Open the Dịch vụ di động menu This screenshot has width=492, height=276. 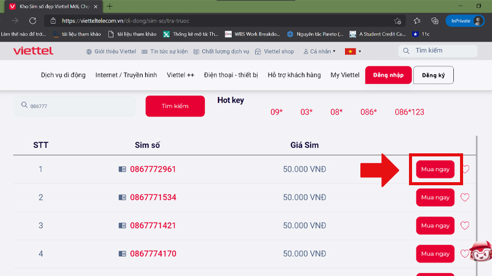65,75
